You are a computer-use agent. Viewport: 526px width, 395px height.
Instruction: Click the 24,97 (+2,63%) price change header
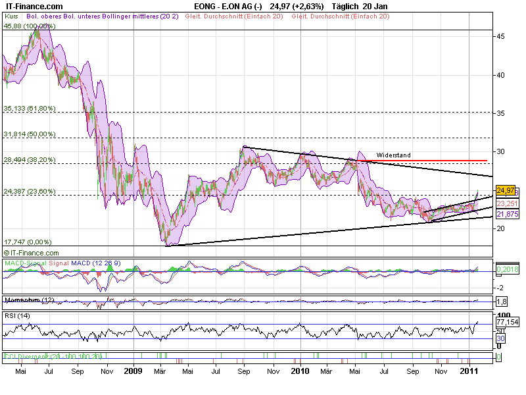(x=297, y=7)
